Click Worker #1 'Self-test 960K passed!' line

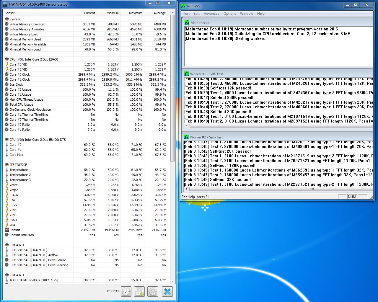pos(219,97)
